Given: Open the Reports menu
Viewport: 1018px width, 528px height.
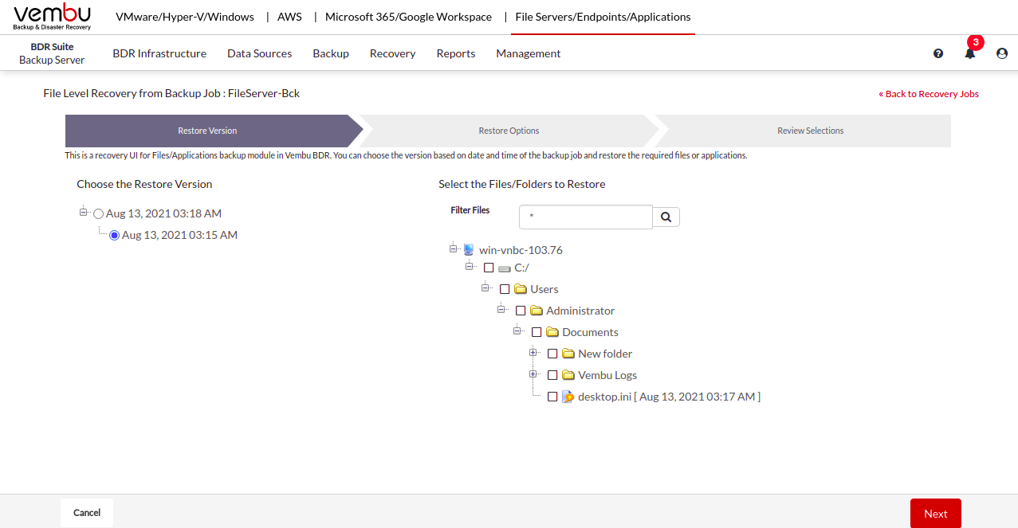Looking at the screenshot, I should [456, 53].
